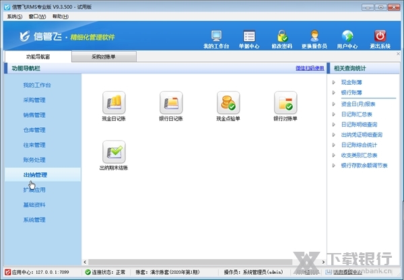The image size is (404, 280).
Task: Close the current tab with X
Action: (398, 54)
